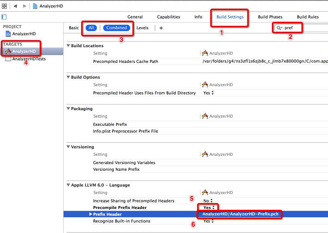Select Precompile Prefix Header setting name

click(120, 208)
